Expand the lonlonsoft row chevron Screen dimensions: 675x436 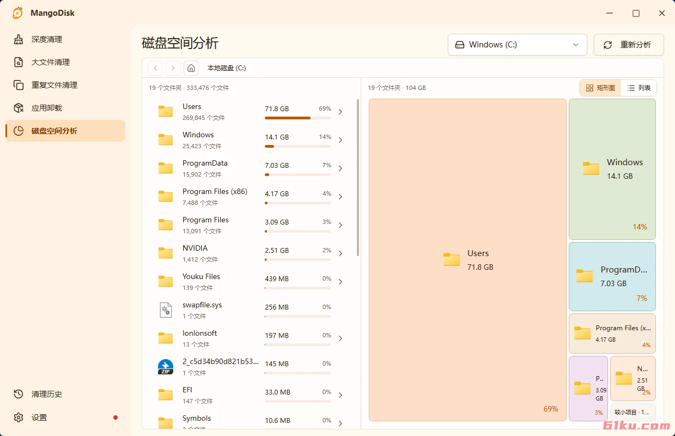coord(340,338)
